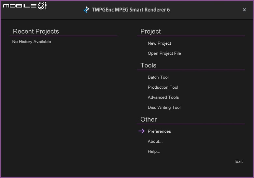Click the Project section heading

(x=150, y=31)
